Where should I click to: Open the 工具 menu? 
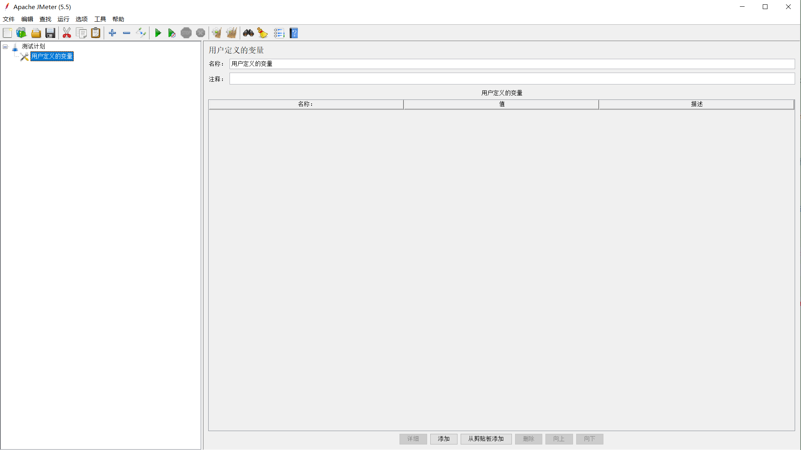pos(100,19)
